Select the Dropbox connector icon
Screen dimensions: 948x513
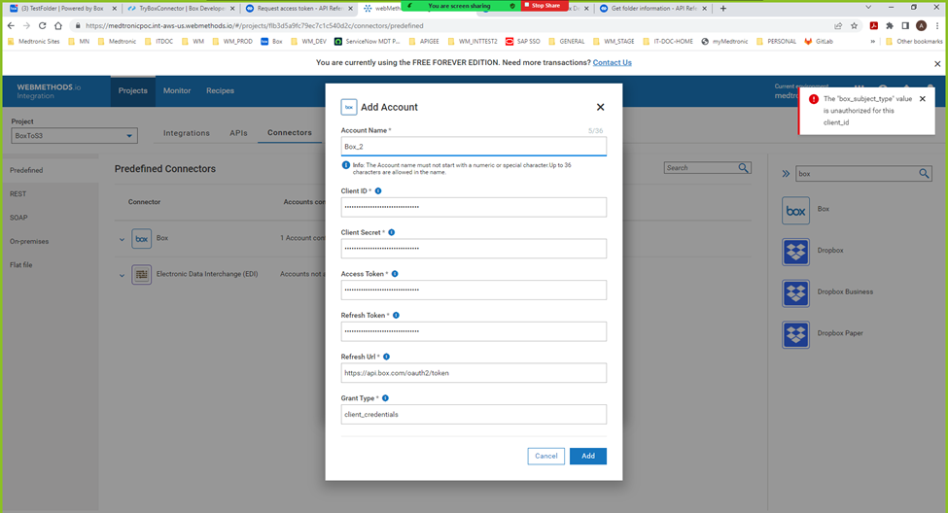[x=795, y=252]
